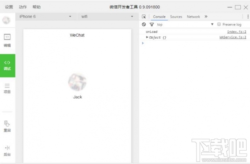
Task: Open devtools three-dot options menu
Action: click(248, 17)
